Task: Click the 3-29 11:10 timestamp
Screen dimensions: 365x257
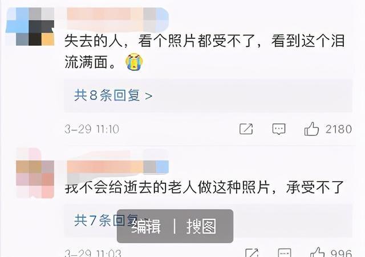Action: point(92,129)
